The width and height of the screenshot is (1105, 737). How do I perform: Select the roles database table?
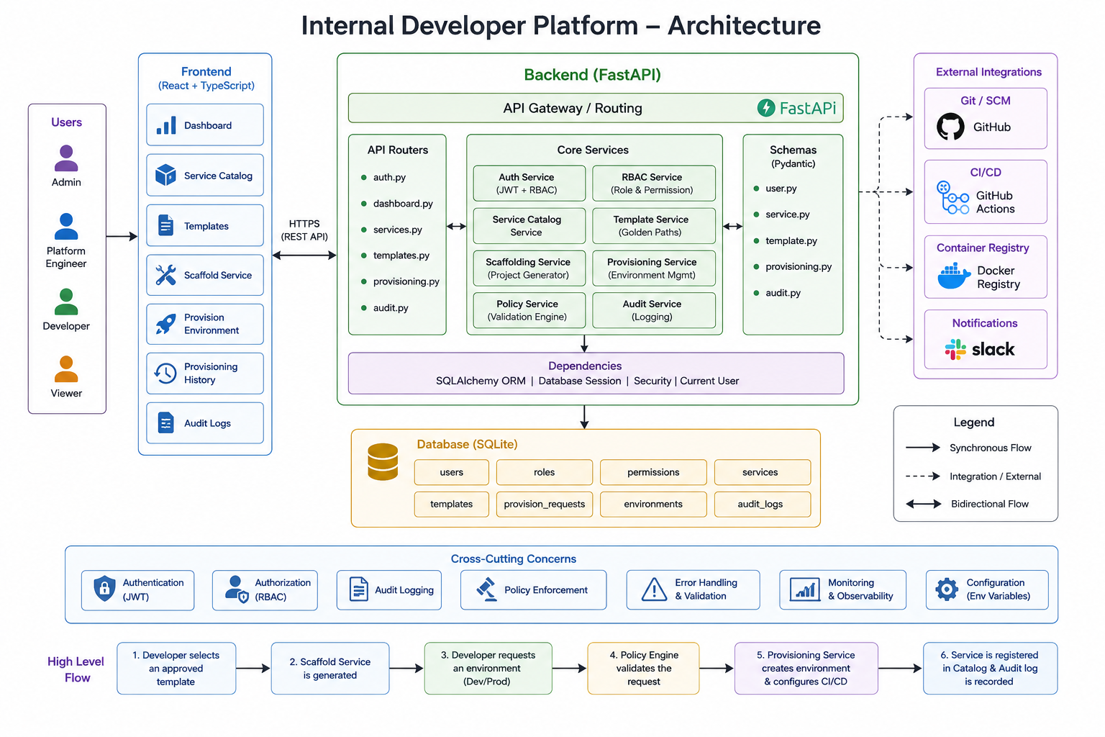545,472
